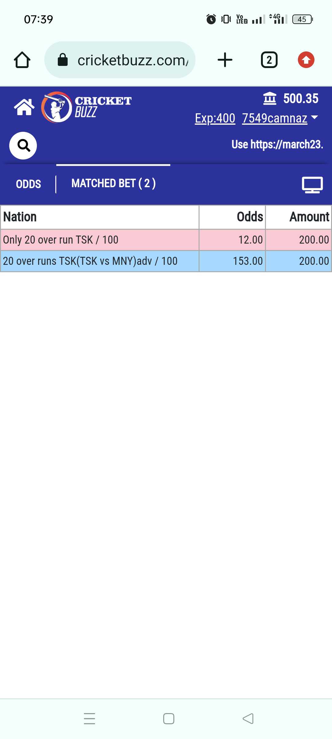Open the search magnifier button

tap(23, 146)
